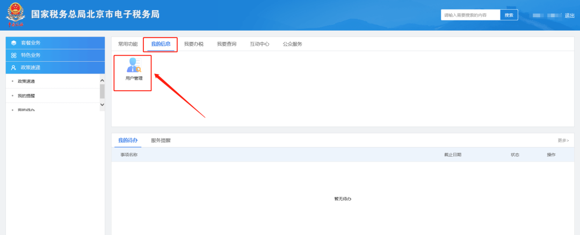Click the 暂无待办 empty-state text
Screen dimensions: 580x235
[x=343, y=199]
